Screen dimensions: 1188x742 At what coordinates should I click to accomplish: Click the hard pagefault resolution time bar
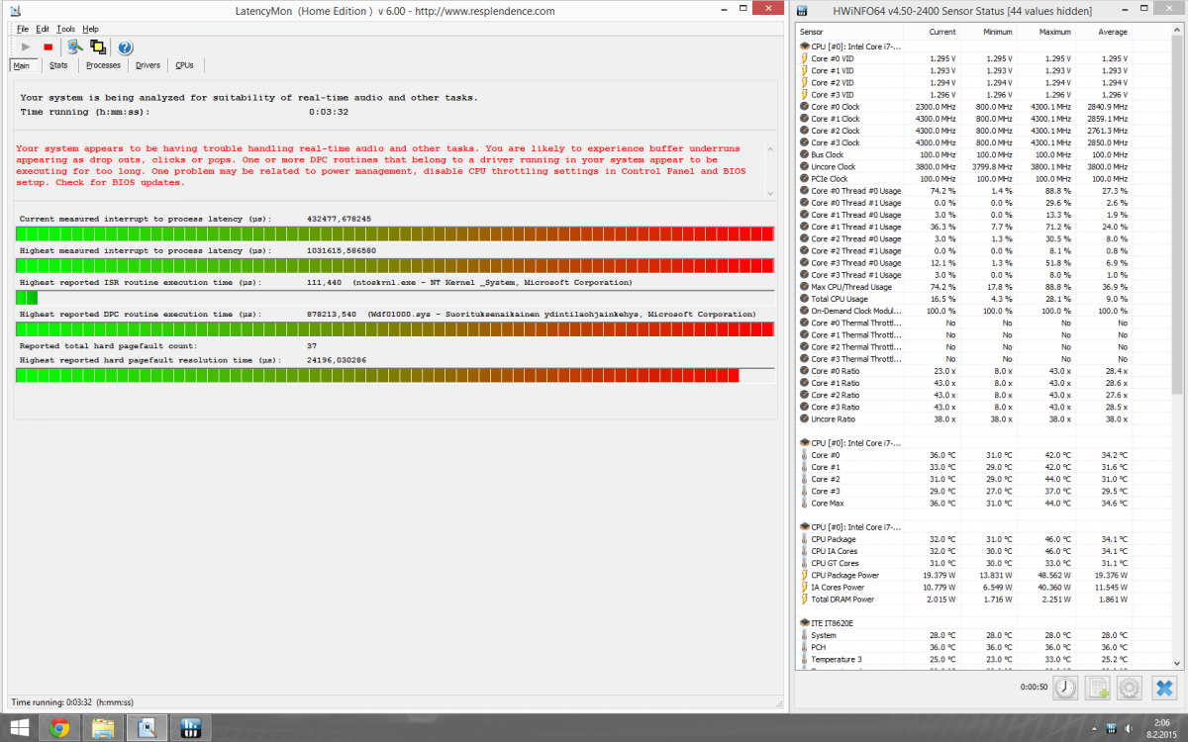point(395,375)
